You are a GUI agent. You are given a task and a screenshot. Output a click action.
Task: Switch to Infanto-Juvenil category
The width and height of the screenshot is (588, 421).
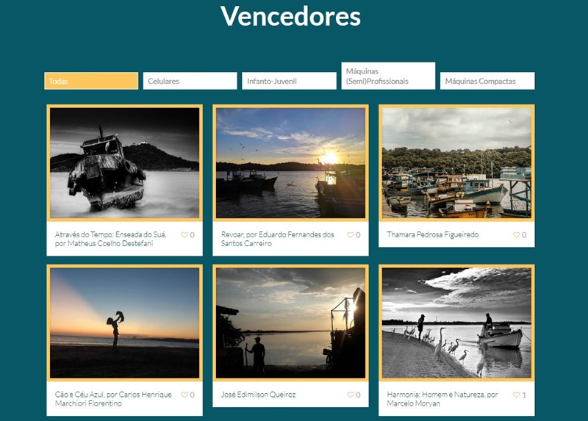pyautogui.click(x=289, y=81)
